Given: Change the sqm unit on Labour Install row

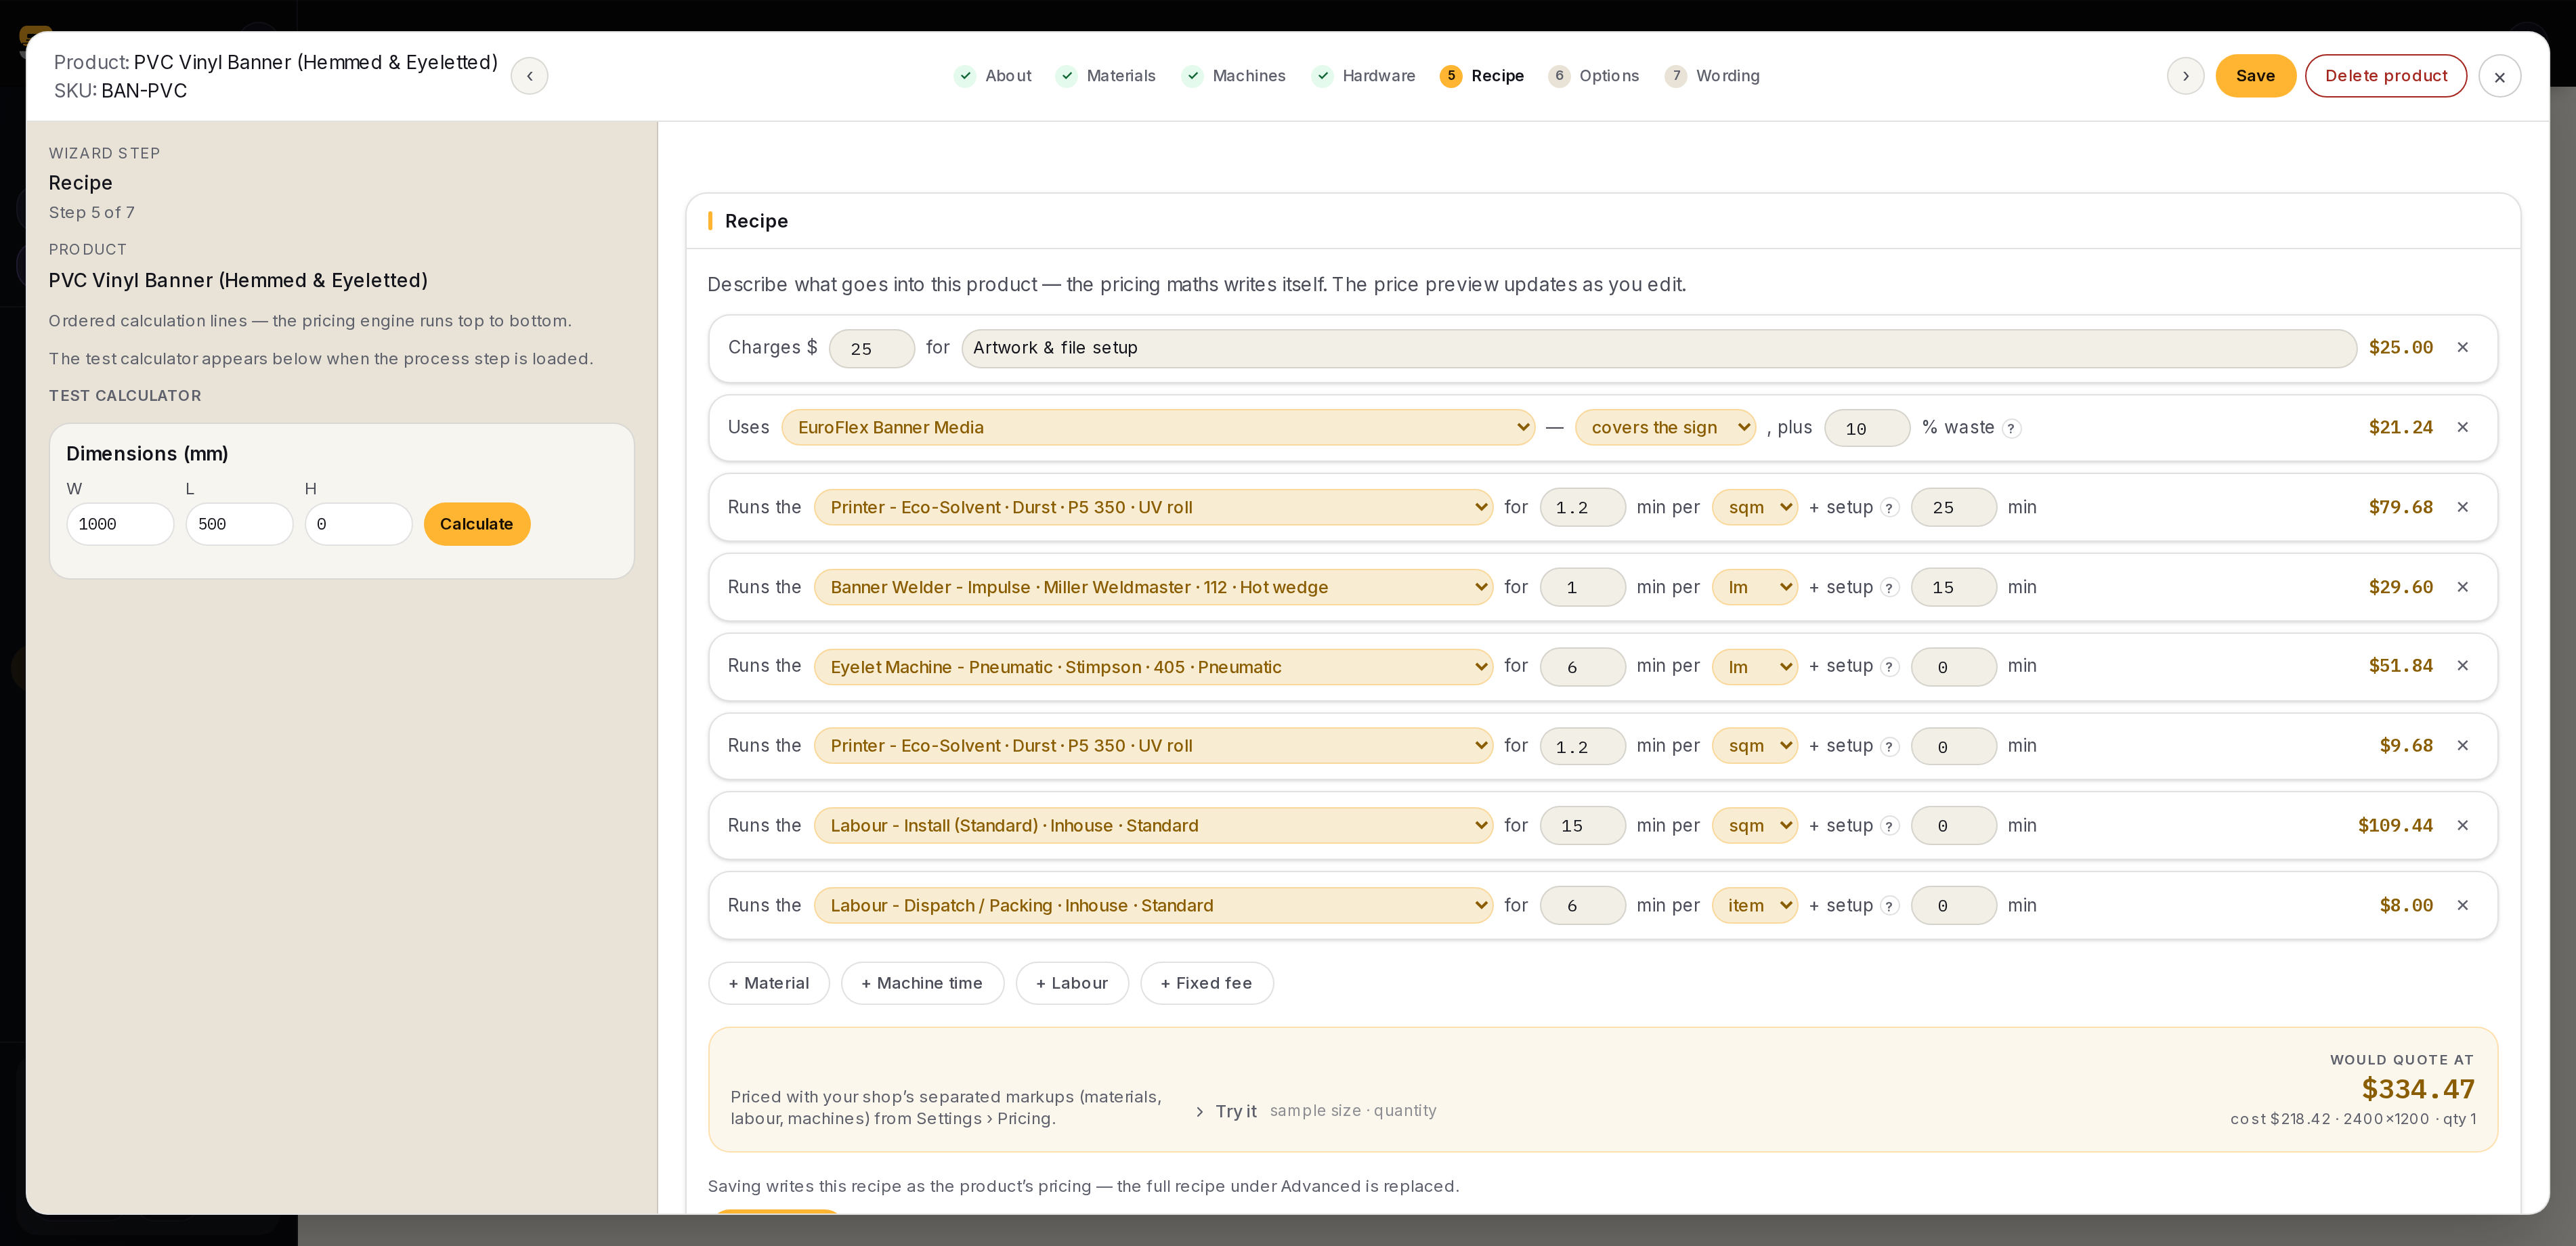Looking at the screenshot, I should (x=1755, y=825).
